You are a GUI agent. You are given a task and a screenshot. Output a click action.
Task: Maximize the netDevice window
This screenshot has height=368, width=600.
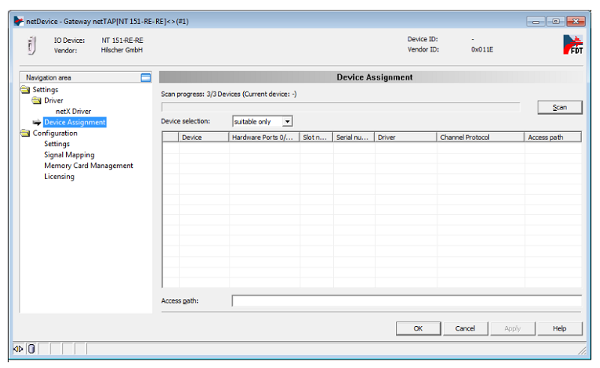[x=556, y=21]
